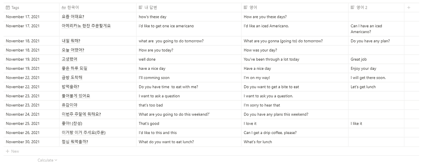
Task: Click the text icon beside 내 답변 header
Action: (141, 8)
